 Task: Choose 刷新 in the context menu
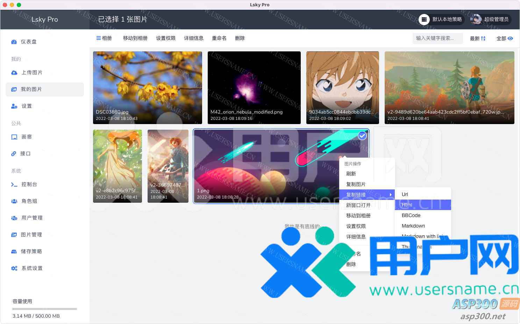(367, 174)
